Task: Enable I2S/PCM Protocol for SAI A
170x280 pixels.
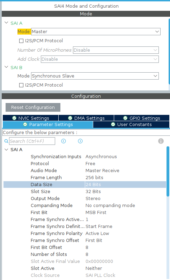Action: [21, 41]
